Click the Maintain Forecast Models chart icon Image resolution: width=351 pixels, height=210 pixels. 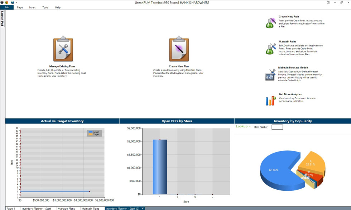click(x=270, y=74)
